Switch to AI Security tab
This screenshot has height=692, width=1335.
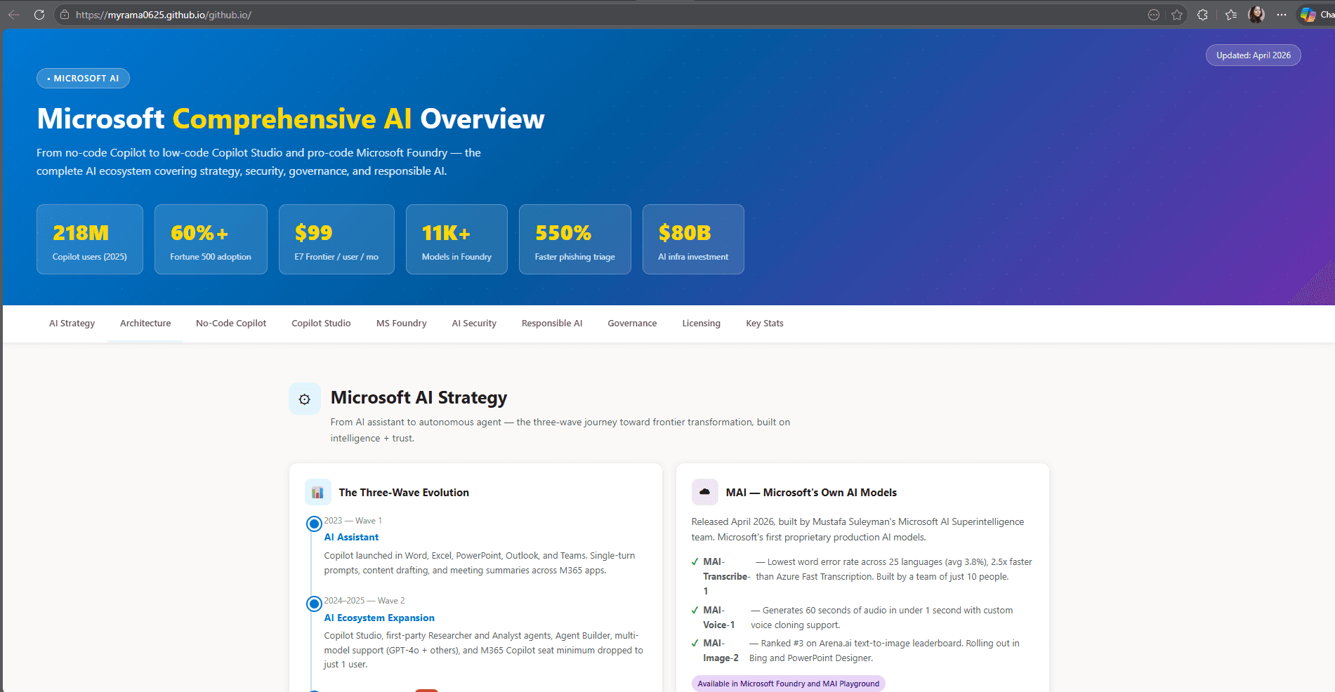pos(474,324)
